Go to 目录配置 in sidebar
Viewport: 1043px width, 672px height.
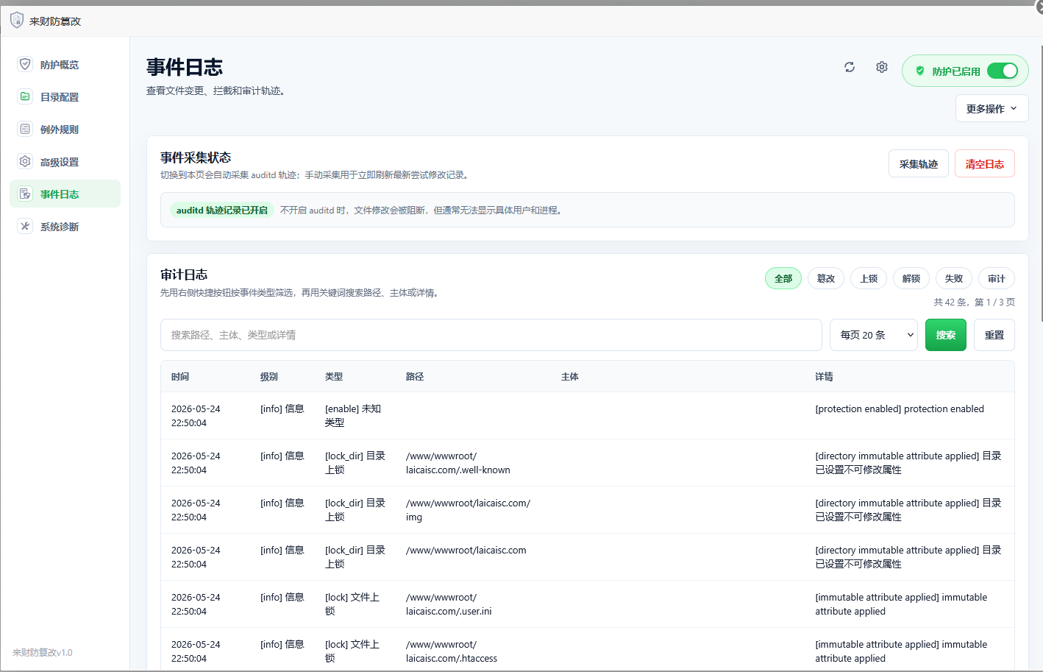[x=65, y=97]
